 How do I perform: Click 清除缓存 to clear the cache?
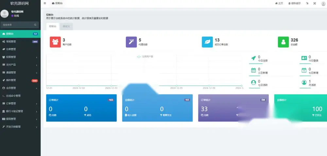295,3
